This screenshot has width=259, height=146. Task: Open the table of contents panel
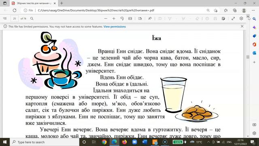click(x=5, y=19)
